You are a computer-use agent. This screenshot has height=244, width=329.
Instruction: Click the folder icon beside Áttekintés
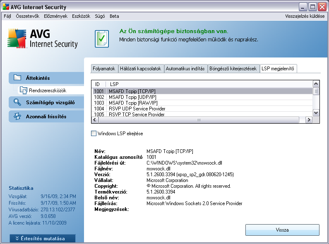pyautogui.click(x=17, y=78)
